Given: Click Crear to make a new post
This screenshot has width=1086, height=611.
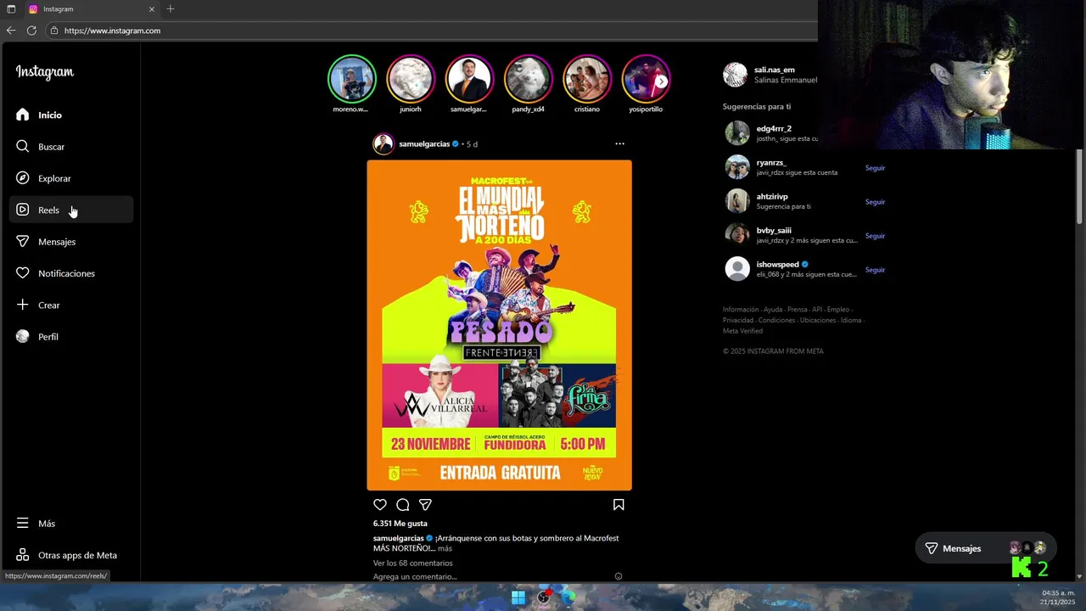Looking at the screenshot, I should 71,305.
